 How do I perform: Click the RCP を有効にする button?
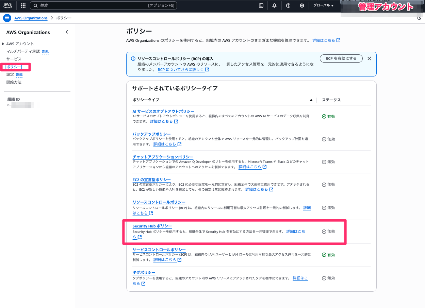[x=341, y=58]
